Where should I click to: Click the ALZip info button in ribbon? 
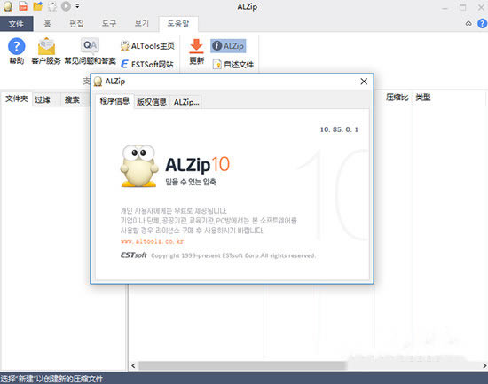228,46
